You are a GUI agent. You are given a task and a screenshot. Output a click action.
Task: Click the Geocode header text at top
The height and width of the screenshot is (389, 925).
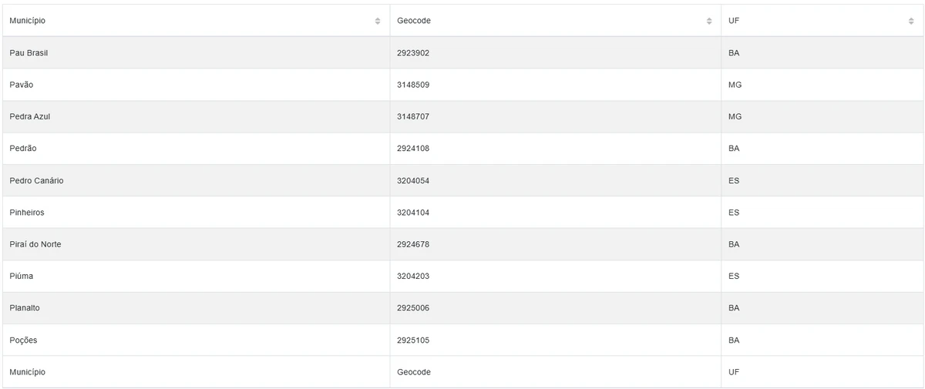(x=414, y=21)
